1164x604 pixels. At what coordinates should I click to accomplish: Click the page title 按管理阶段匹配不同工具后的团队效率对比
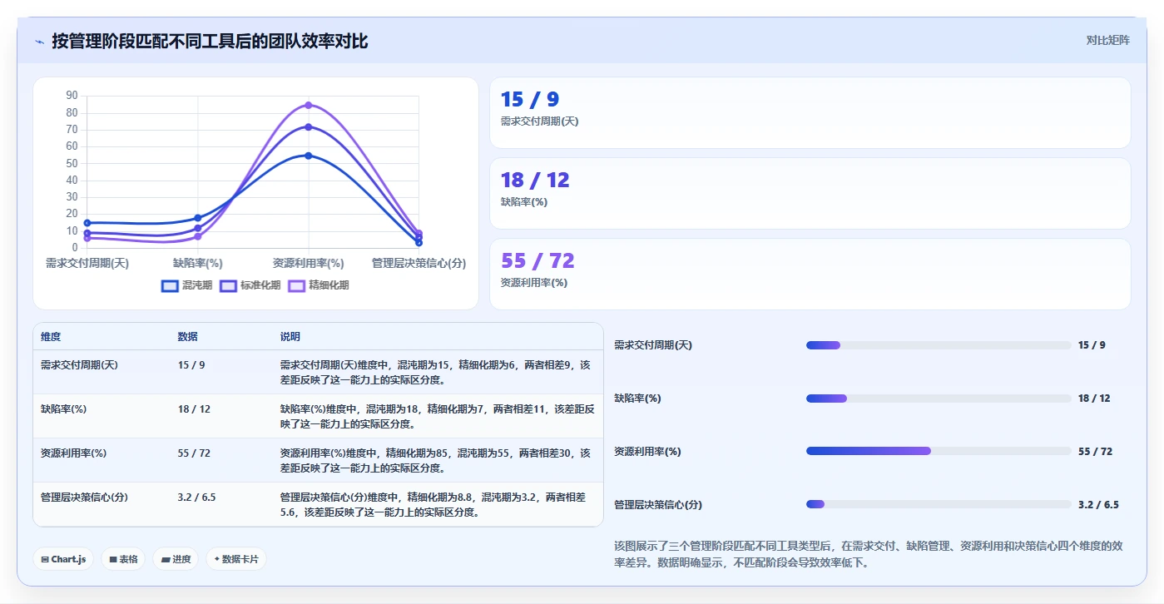tap(210, 42)
